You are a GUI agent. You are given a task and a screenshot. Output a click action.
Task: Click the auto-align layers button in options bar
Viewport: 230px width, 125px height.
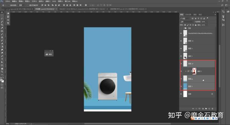tap(86, 5)
